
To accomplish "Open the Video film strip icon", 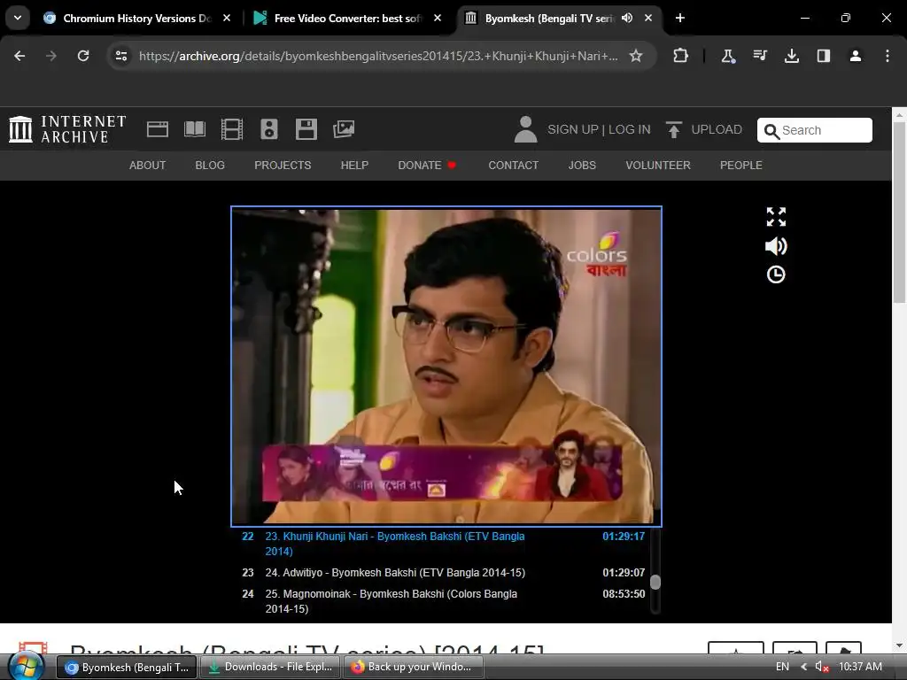I will 232,129.
